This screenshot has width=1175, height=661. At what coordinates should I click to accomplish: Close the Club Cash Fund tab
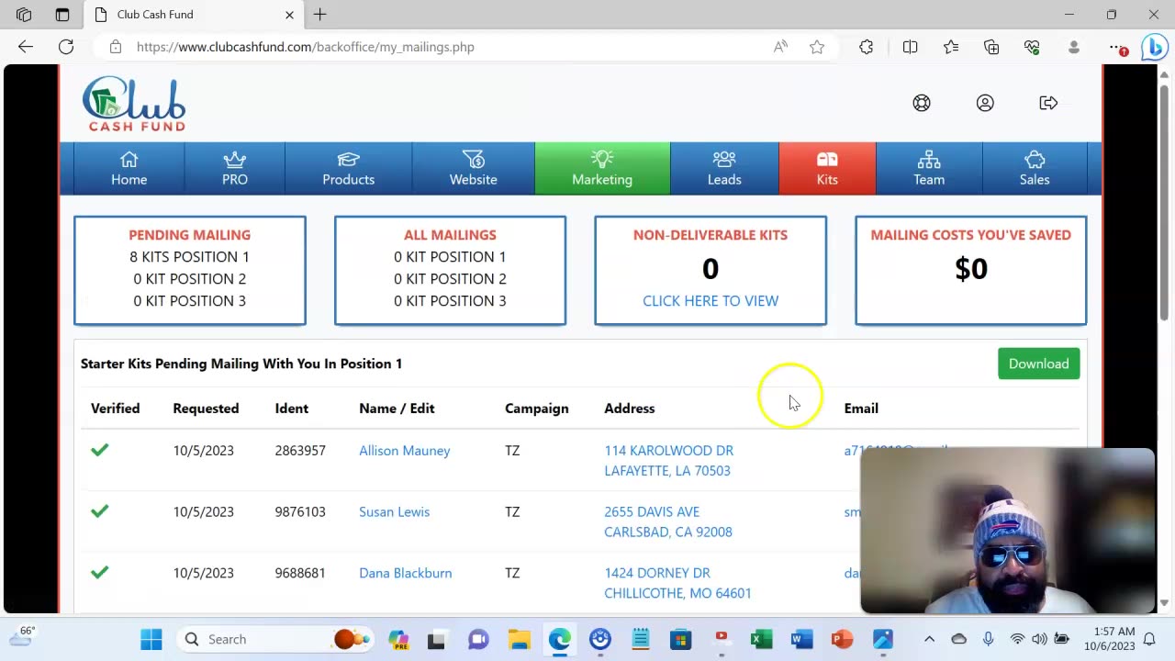click(x=289, y=15)
